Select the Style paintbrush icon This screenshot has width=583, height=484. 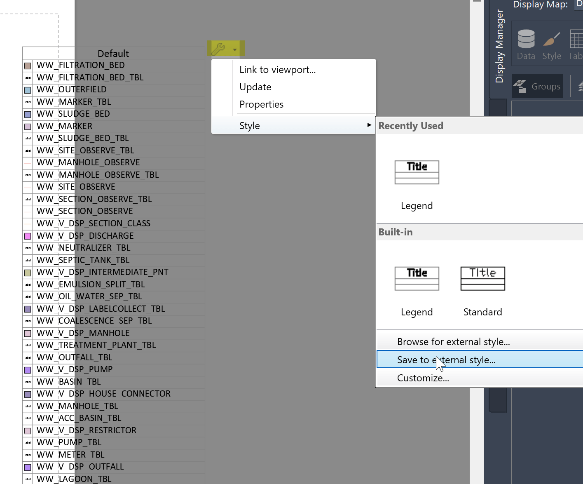tap(552, 39)
